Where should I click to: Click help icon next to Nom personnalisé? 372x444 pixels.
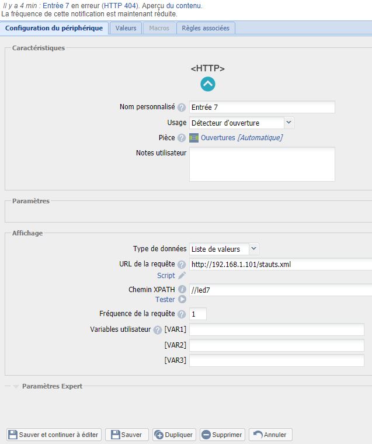tap(182, 107)
